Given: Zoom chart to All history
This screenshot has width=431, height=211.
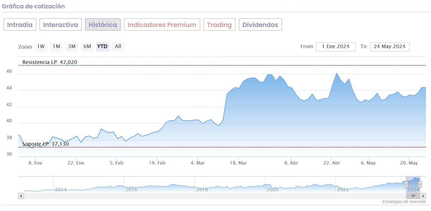Looking at the screenshot, I should click(118, 47).
